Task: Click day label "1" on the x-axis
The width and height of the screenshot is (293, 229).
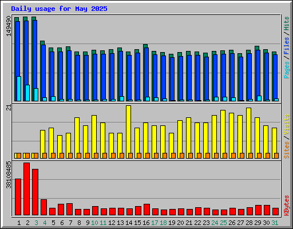Action: point(19,223)
